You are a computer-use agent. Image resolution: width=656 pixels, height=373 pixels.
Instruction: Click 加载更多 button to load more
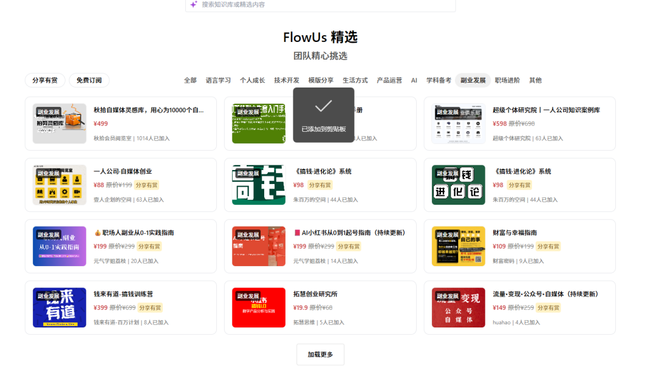321,355
